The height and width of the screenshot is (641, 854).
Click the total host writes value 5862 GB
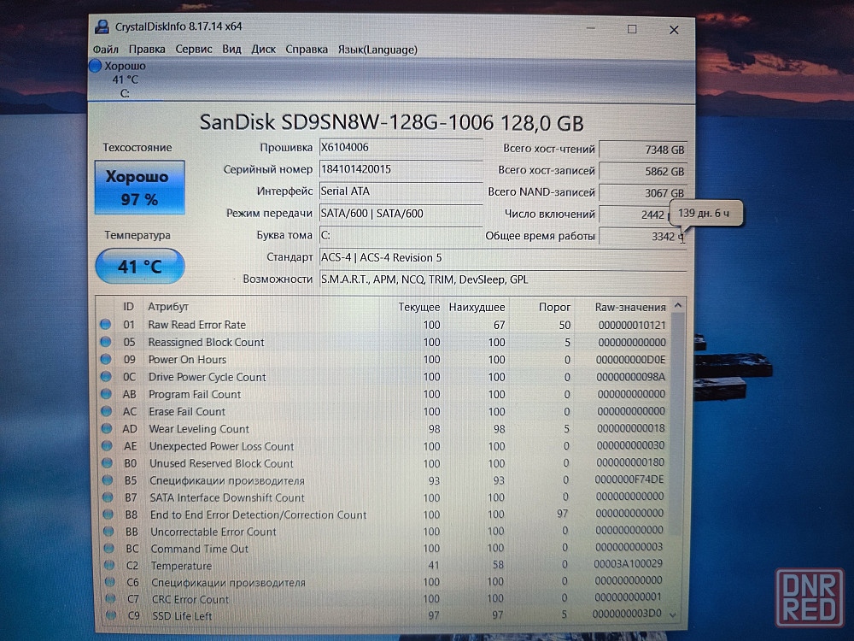tap(643, 171)
